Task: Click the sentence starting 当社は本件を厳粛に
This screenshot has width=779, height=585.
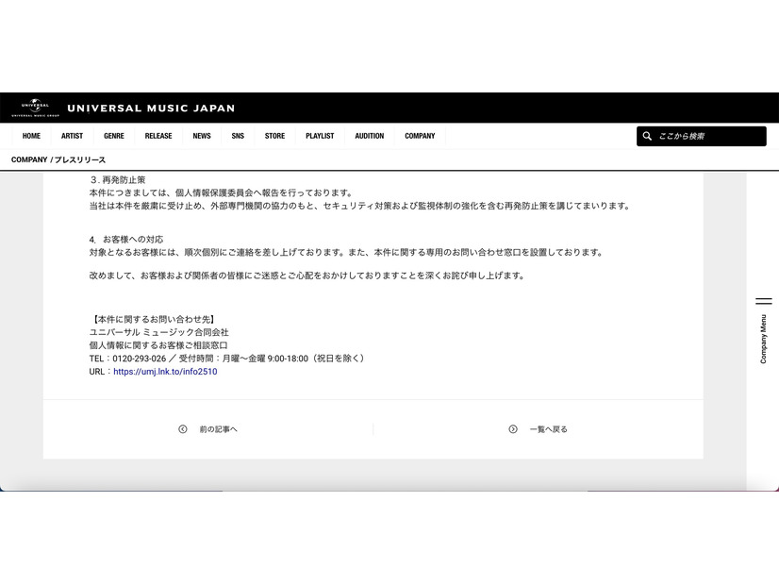Action: [x=359, y=206]
